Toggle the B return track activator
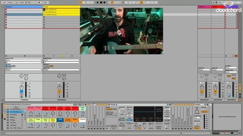 [x=215, y=91]
